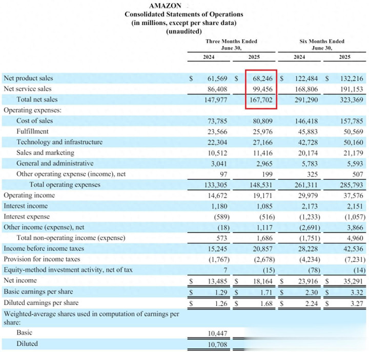This screenshot has height=352, width=369.
Task: Click fulfillment value 45,883
Action: coord(308,132)
